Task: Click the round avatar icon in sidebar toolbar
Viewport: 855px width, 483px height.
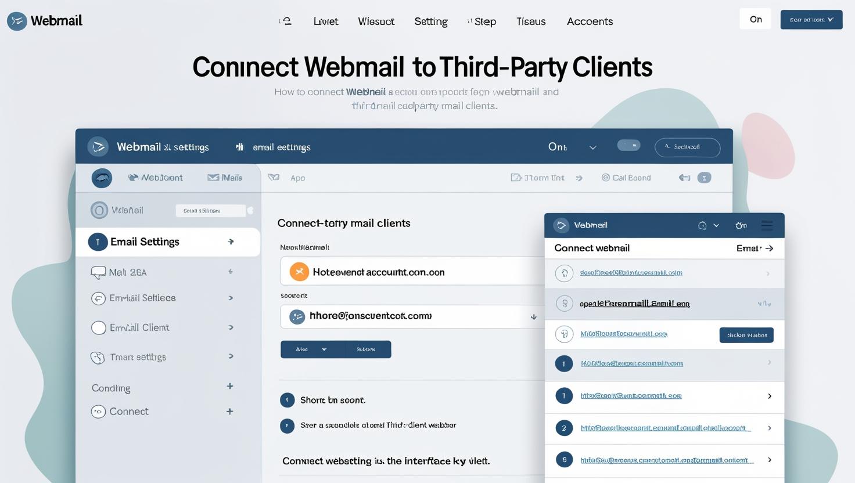Action: pyautogui.click(x=102, y=178)
